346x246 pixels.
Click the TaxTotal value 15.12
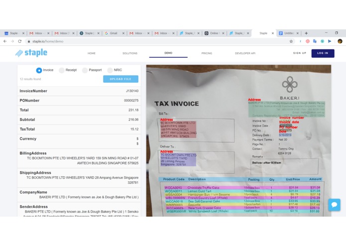coord(134,129)
